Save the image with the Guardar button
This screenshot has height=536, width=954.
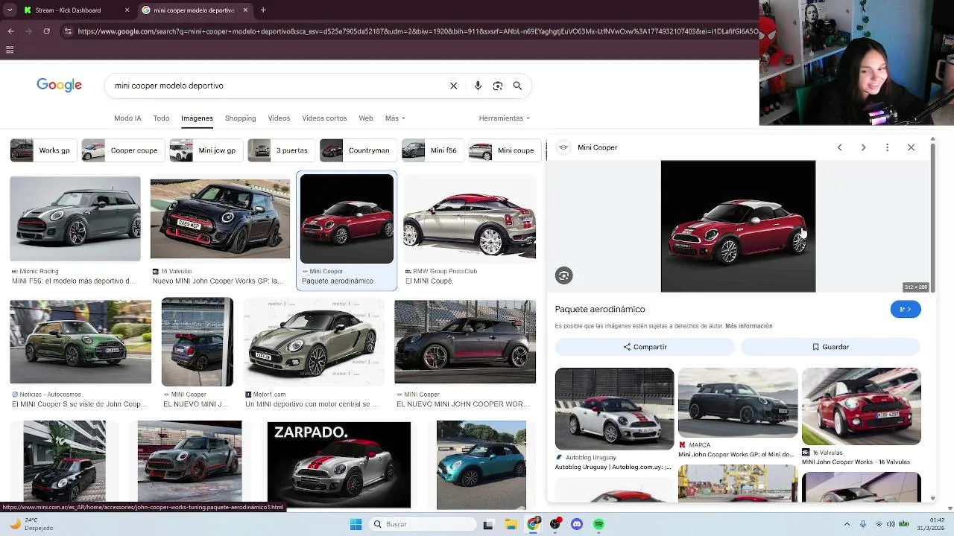[x=830, y=347]
